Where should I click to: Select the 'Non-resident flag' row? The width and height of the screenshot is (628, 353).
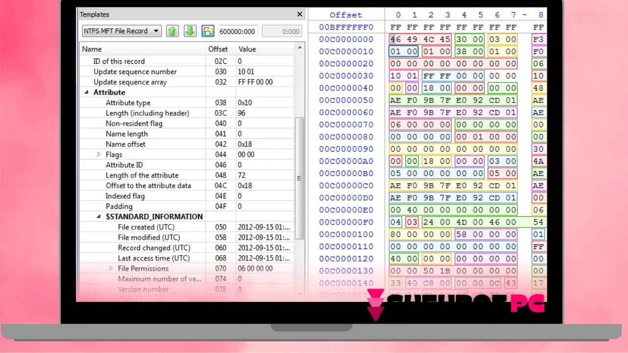(x=186, y=124)
